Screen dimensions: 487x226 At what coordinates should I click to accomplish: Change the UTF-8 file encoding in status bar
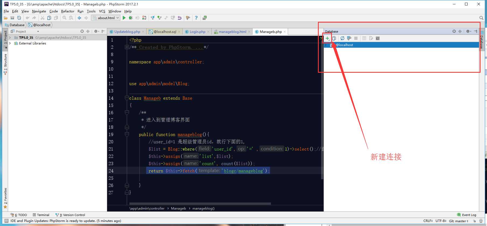click(441, 221)
